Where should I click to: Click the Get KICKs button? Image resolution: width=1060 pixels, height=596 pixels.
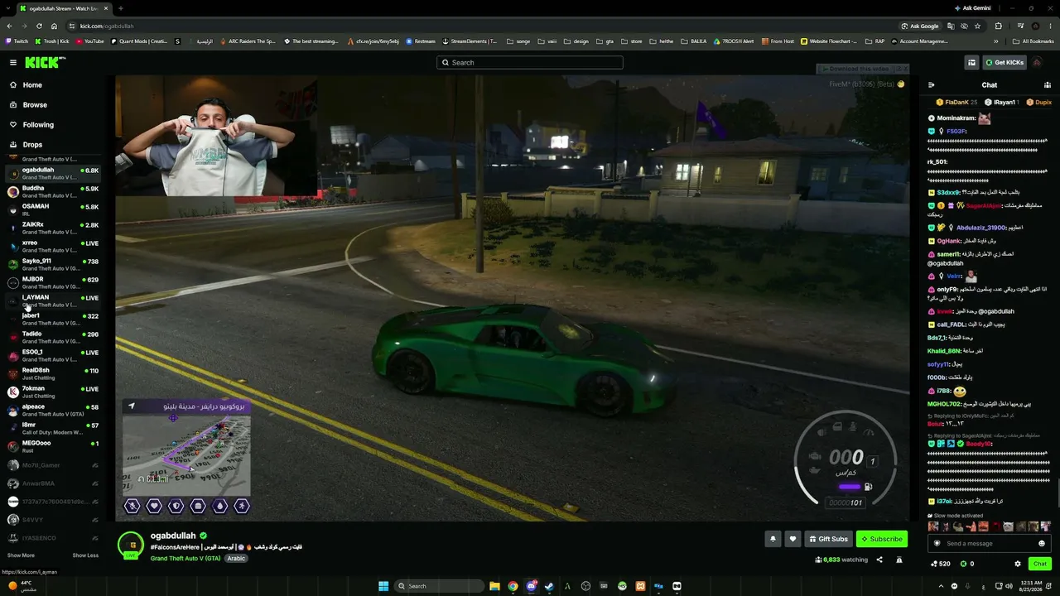tap(1005, 62)
